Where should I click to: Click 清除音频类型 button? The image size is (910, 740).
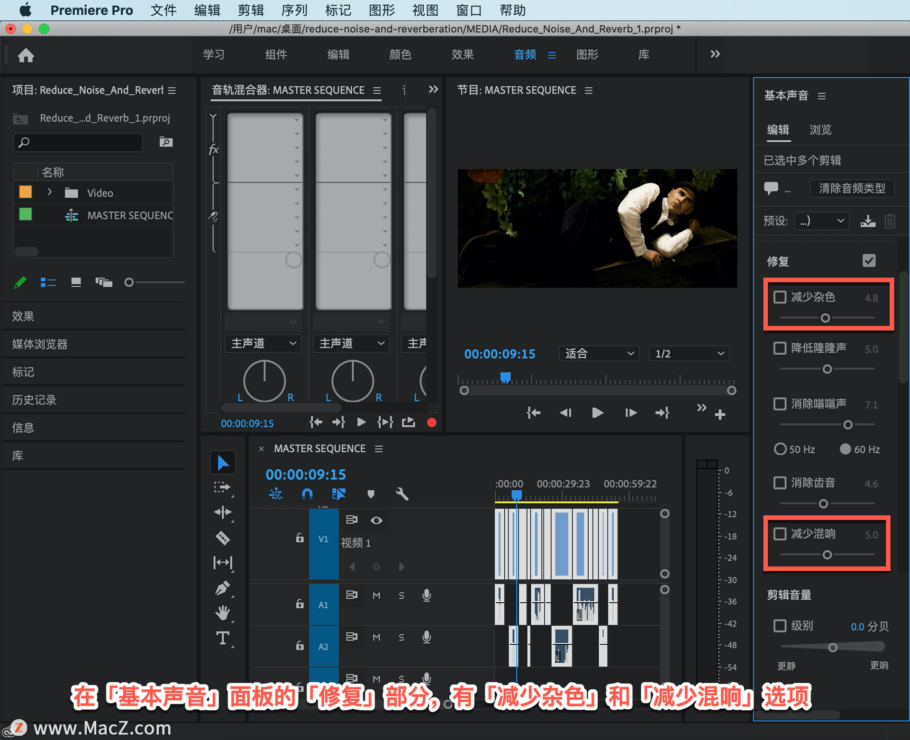coord(852,188)
